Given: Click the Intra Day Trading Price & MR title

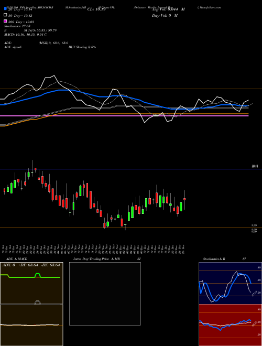Looking at the screenshot, I should pyautogui.click(x=96, y=259).
